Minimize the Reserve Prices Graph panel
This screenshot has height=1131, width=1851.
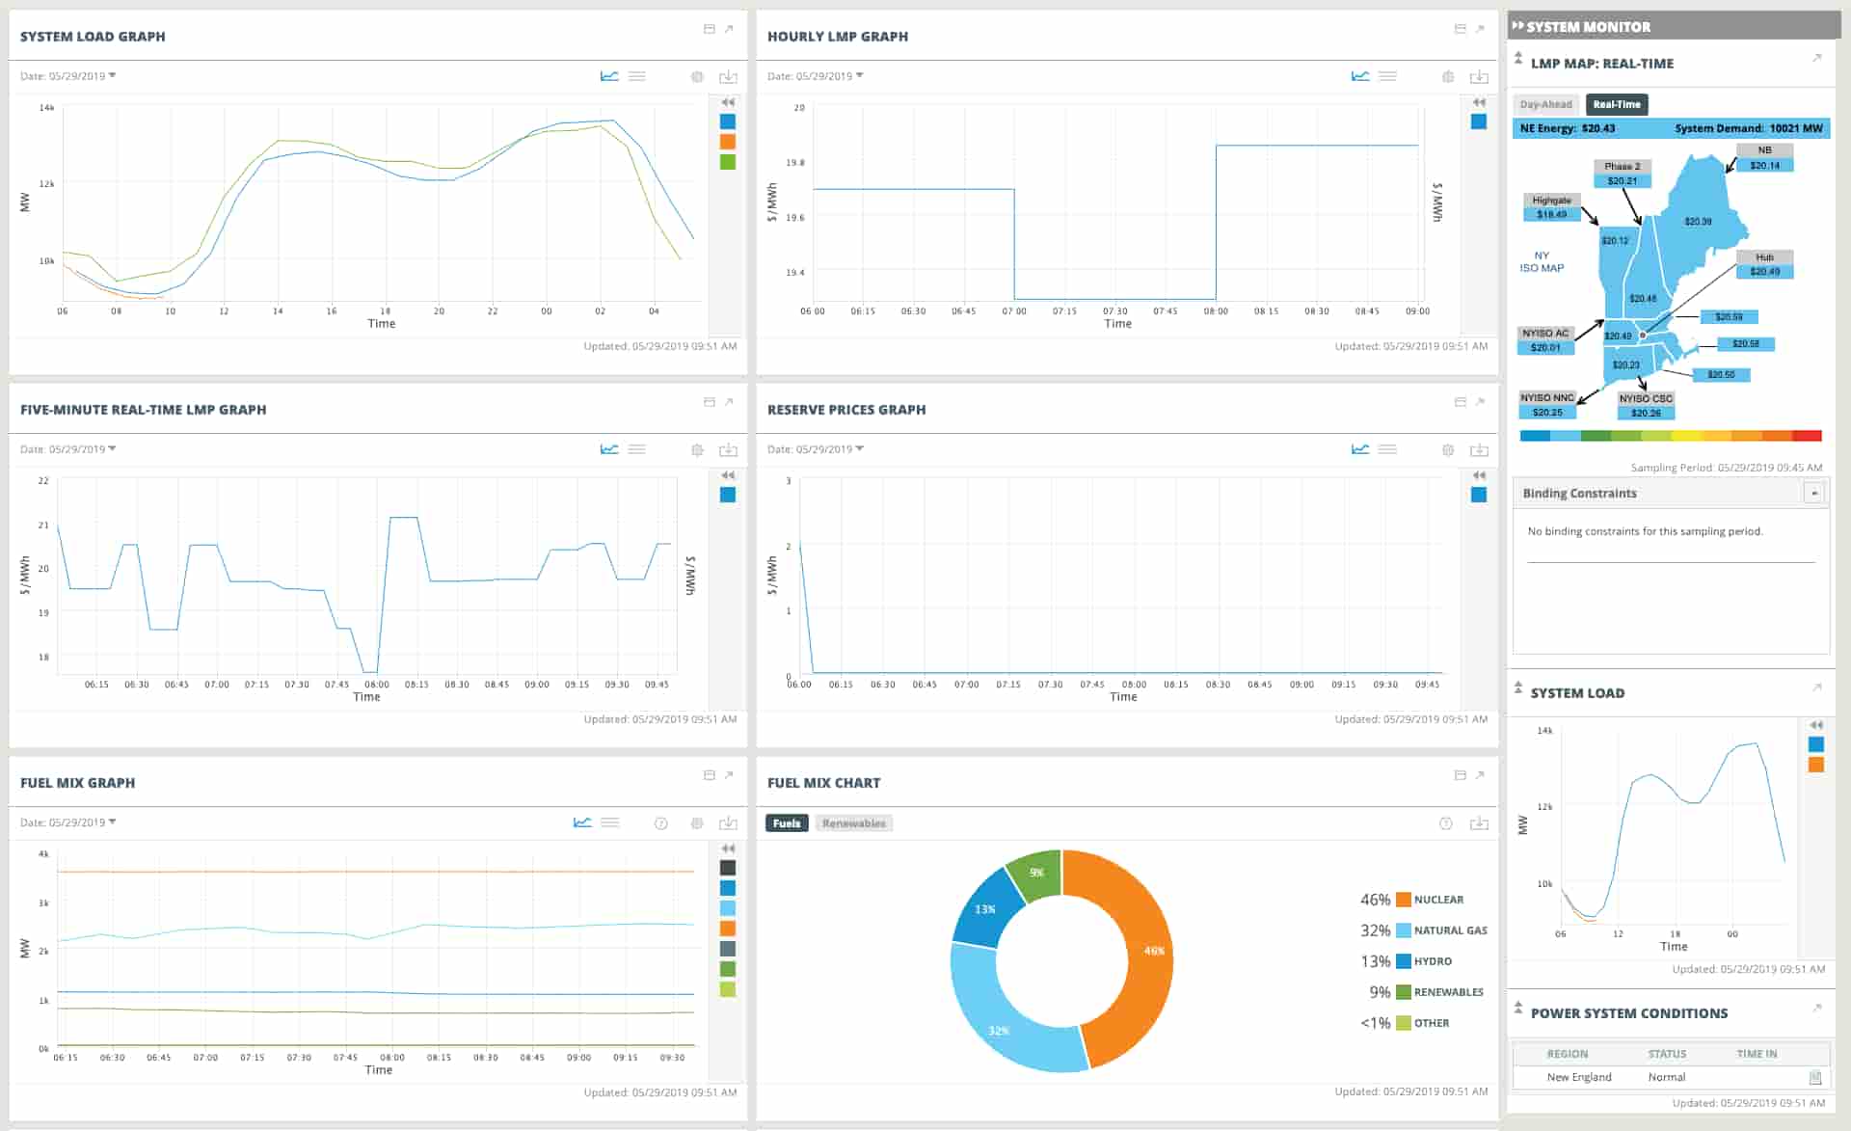[x=1460, y=402]
